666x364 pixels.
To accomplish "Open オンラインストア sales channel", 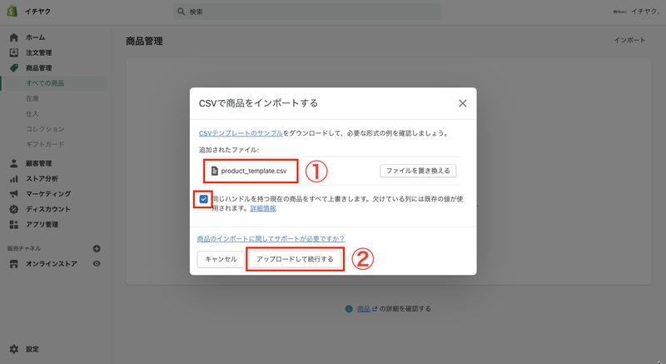I will [x=52, y=264].
